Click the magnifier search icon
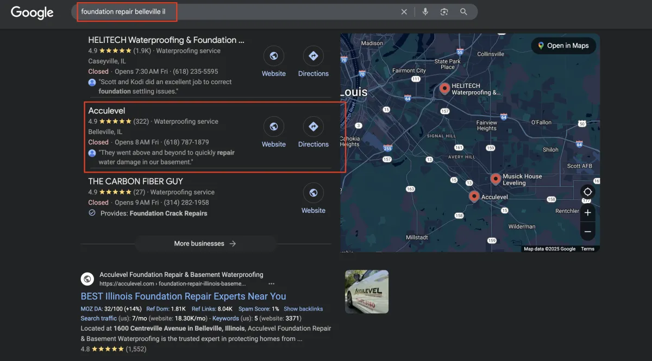Screen dimensions: 652x361 pyautogui.click(x=463, y=12)
